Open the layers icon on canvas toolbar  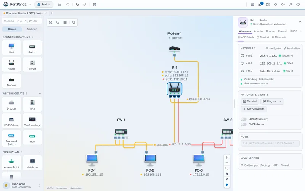(x=51, y=23)
